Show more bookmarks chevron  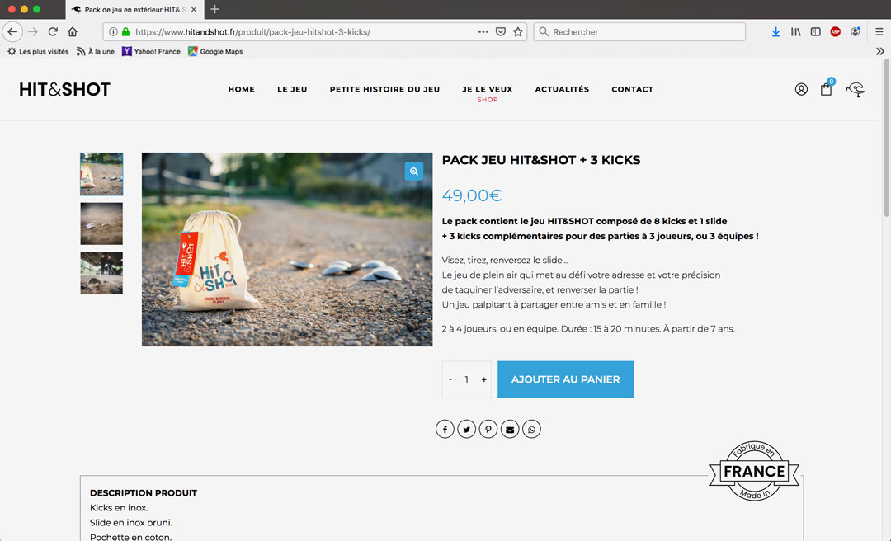point(880,51)
